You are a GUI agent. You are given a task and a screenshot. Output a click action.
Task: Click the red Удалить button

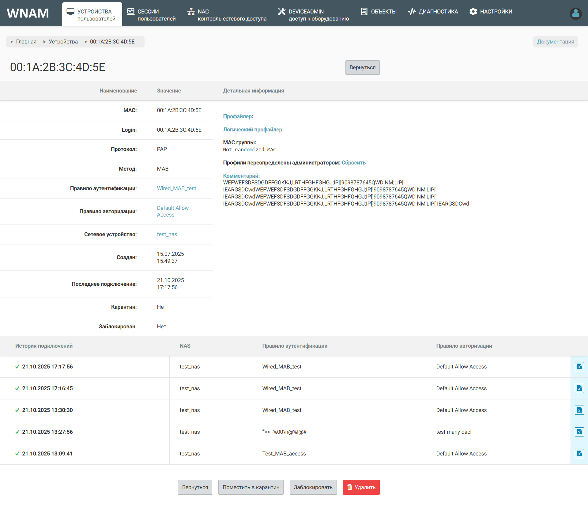[x=361, y=487]
